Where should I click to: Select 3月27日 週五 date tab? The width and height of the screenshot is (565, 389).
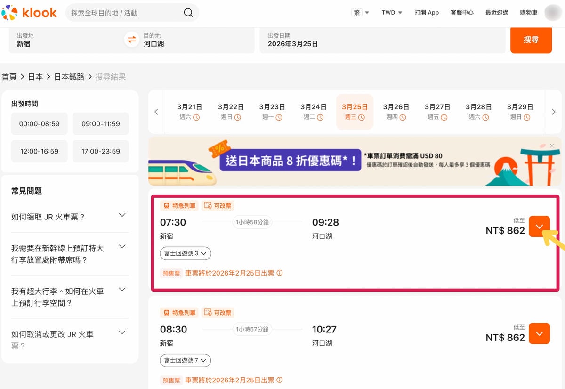tap(437, 112)
